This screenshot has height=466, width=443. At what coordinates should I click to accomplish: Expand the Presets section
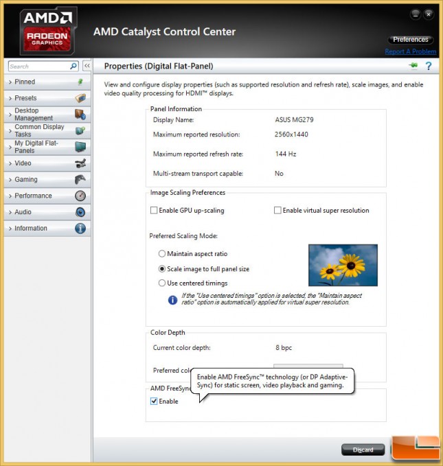click(x=47, y=97)
